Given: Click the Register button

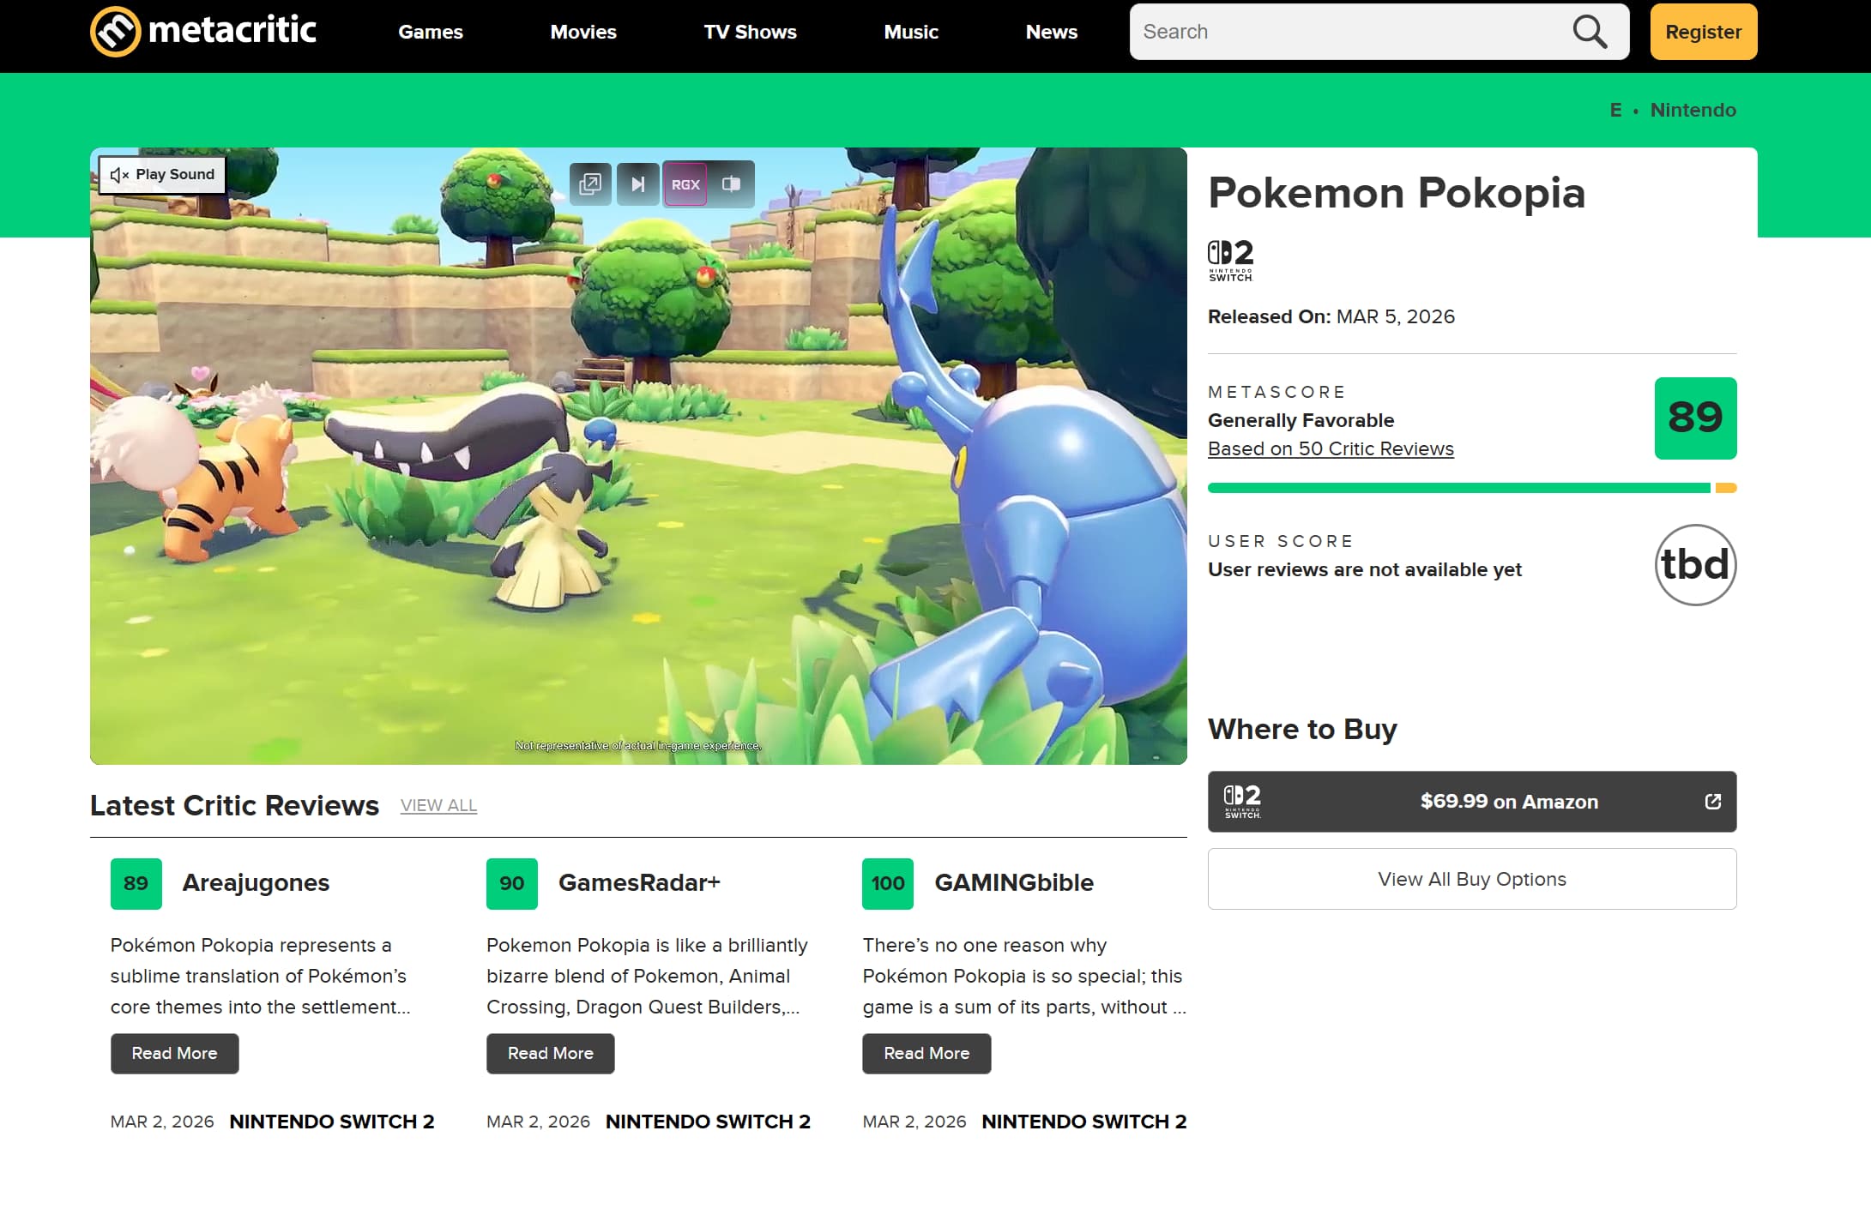Looking at the screenshot, I should [x=1703, y=32].
